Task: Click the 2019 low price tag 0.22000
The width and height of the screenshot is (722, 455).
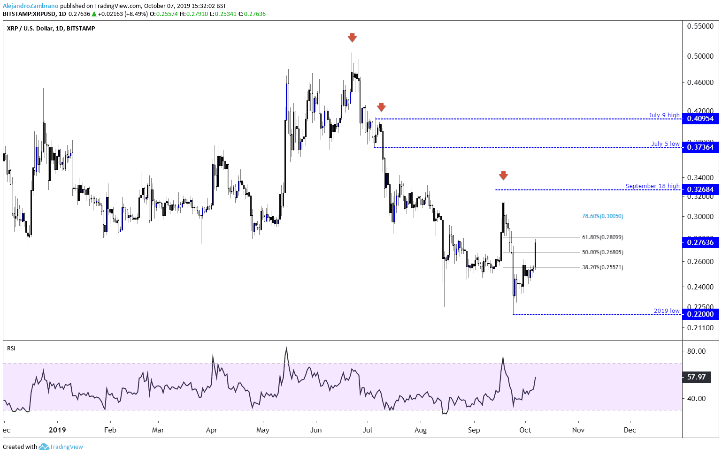Action: tap(700, 314)
